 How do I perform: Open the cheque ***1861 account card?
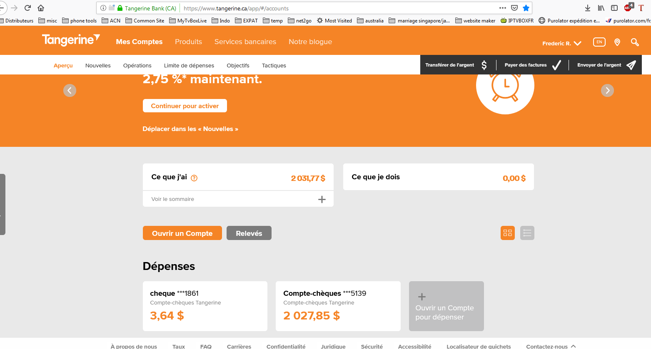point(205,306)
